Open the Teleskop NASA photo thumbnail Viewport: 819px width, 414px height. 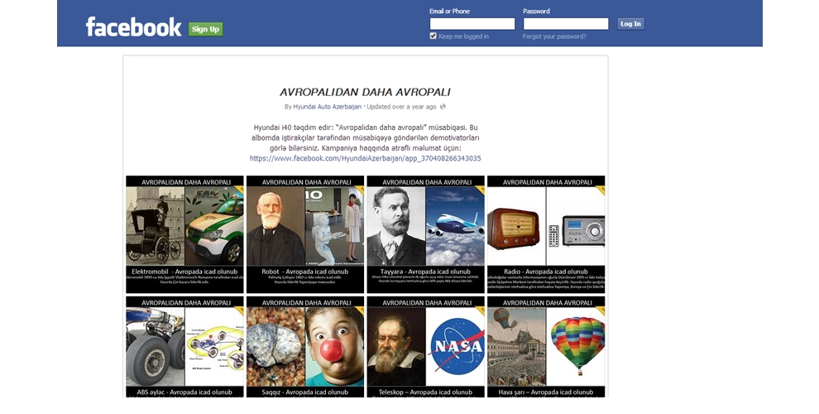[426, 347]
